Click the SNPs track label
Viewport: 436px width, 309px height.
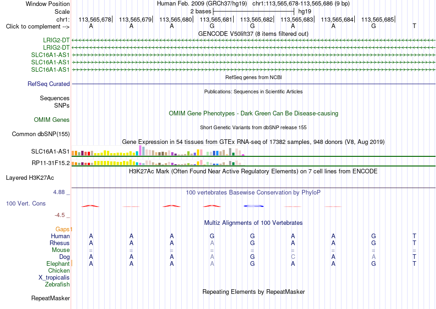pos(62,105)
